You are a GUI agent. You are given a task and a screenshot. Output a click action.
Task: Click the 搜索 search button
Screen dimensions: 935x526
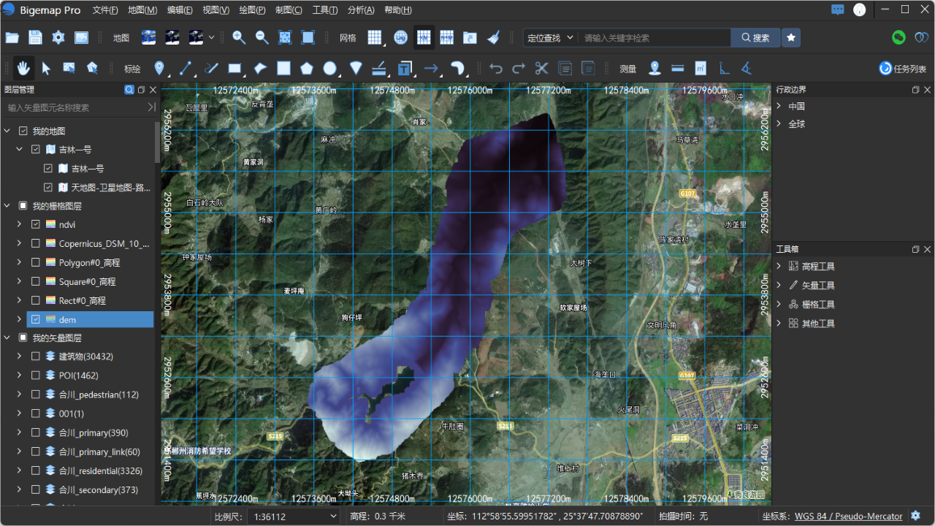click(754, 37)
